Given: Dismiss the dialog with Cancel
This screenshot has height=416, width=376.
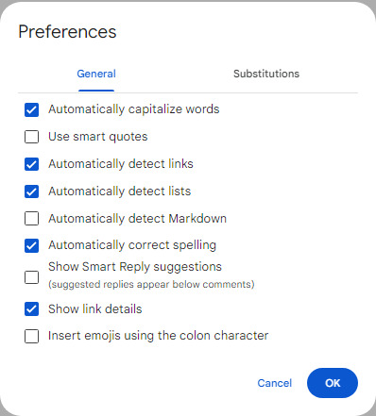Looking at the screenshot, I should coord(275,383).
